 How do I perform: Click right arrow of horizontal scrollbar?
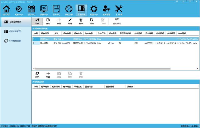[197, 68]
